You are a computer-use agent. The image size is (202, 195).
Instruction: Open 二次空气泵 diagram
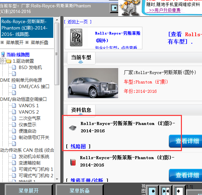coord(29,118)
